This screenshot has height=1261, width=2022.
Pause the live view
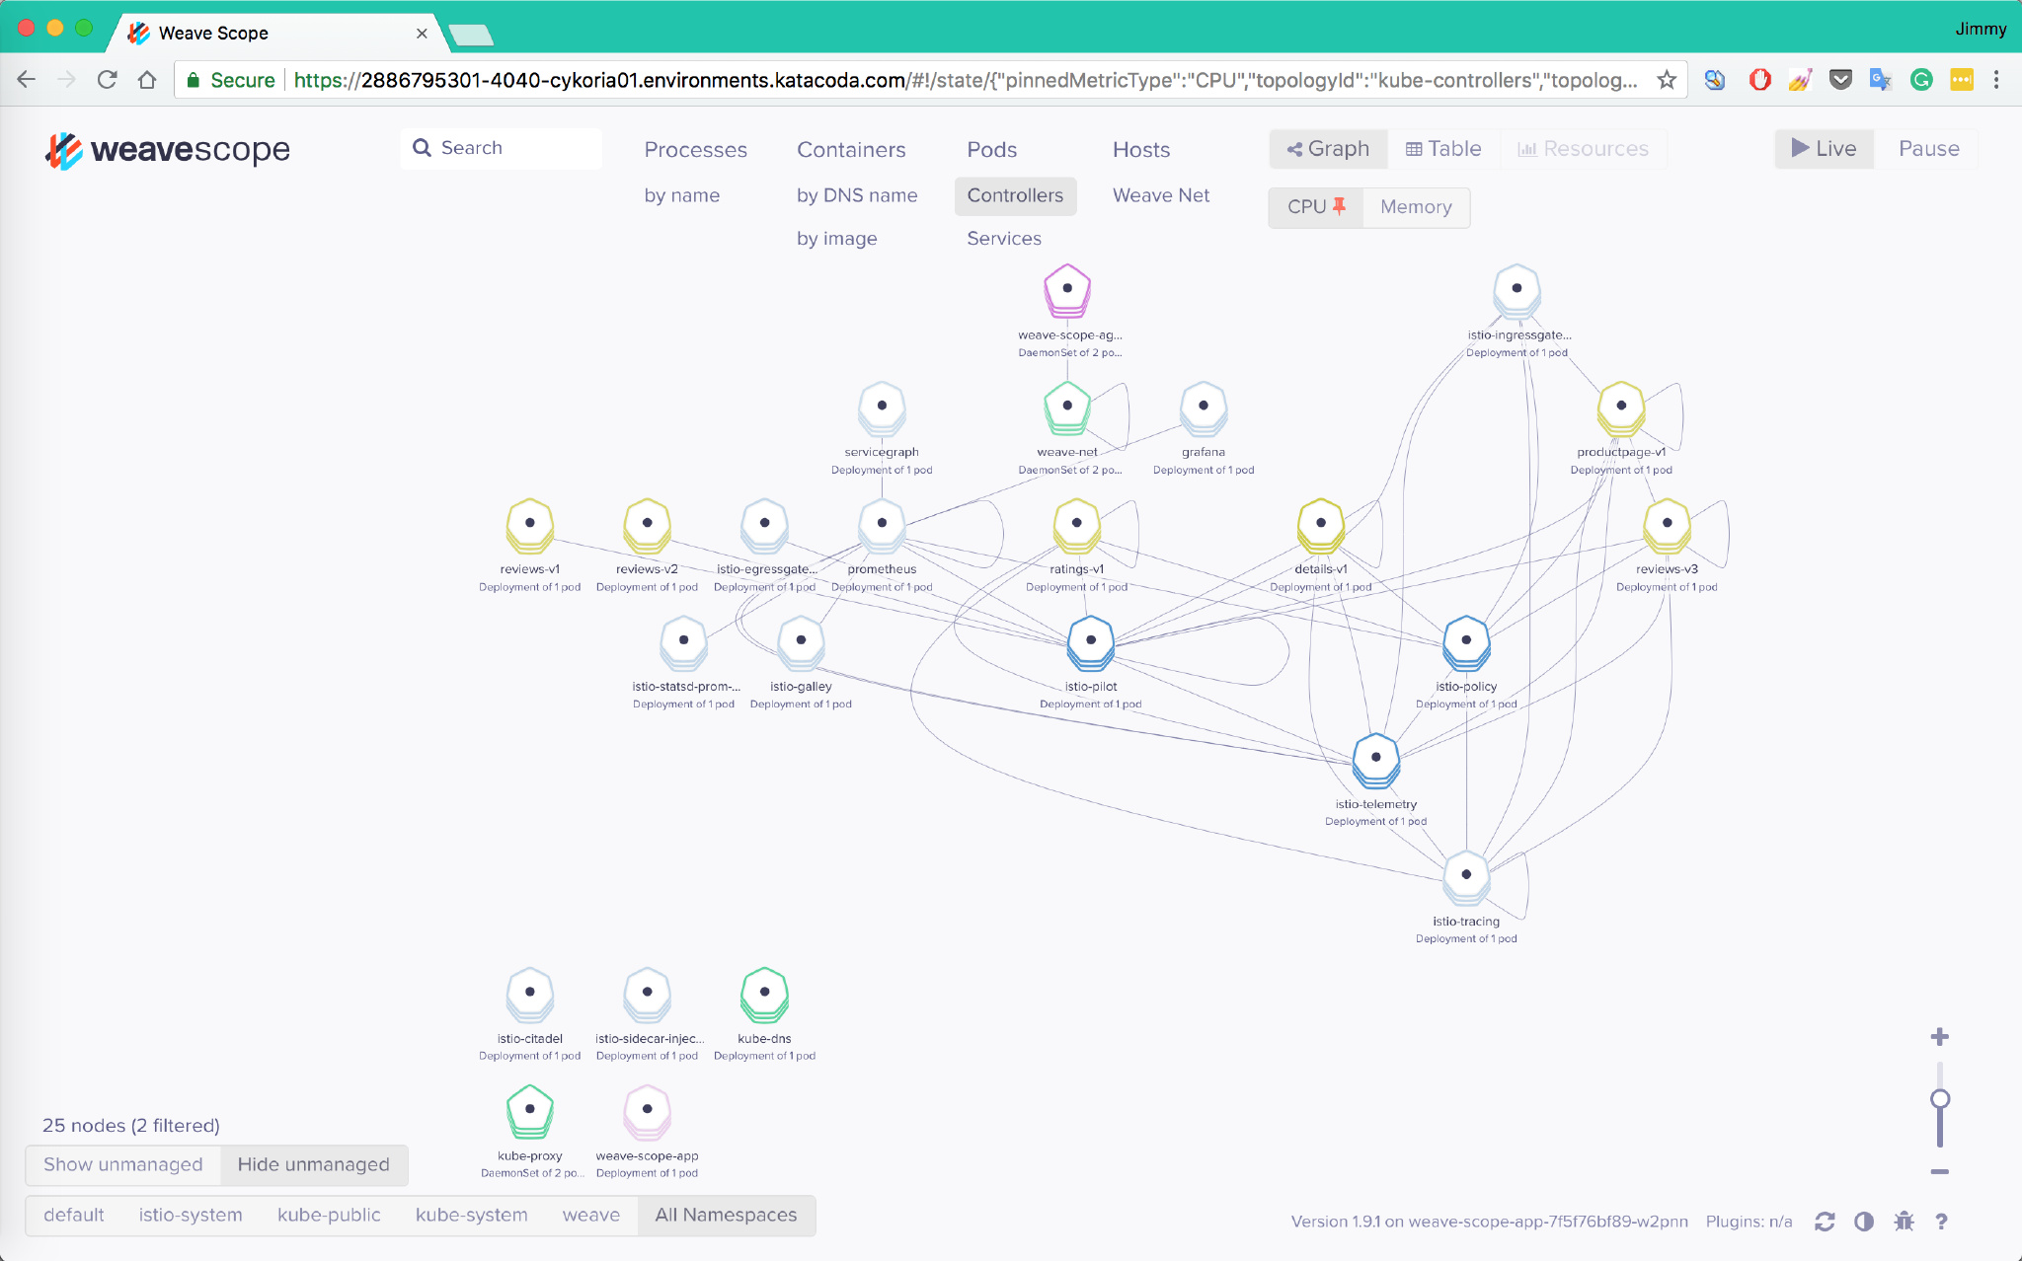[x=1928, y=149]
